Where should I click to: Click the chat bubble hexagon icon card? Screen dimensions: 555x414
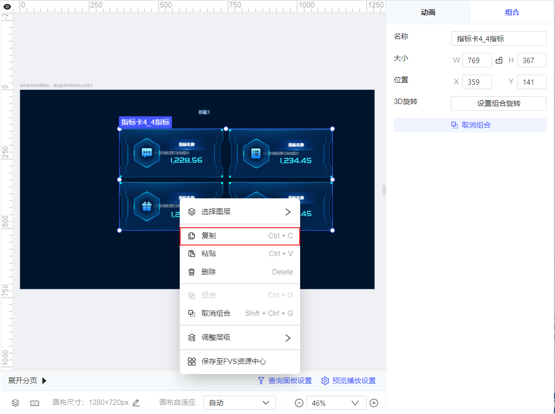point(146,153)
